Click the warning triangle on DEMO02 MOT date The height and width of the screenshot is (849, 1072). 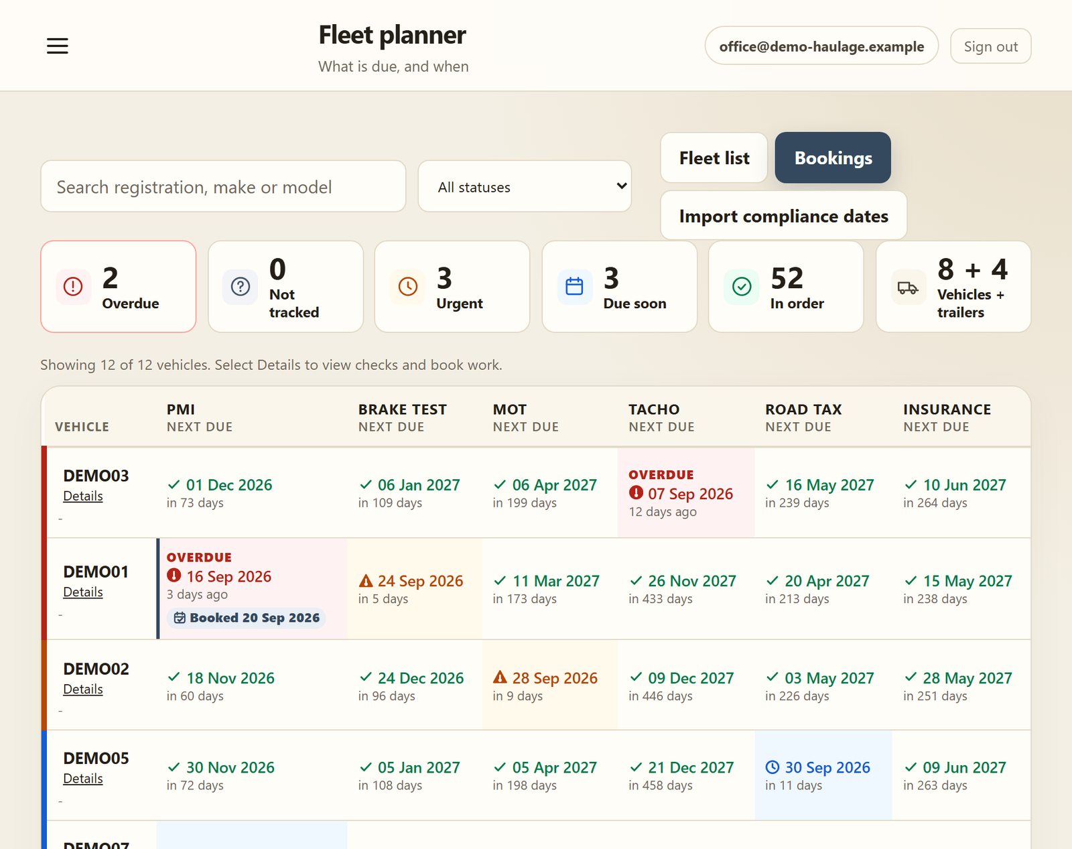(x=500, y=677)
